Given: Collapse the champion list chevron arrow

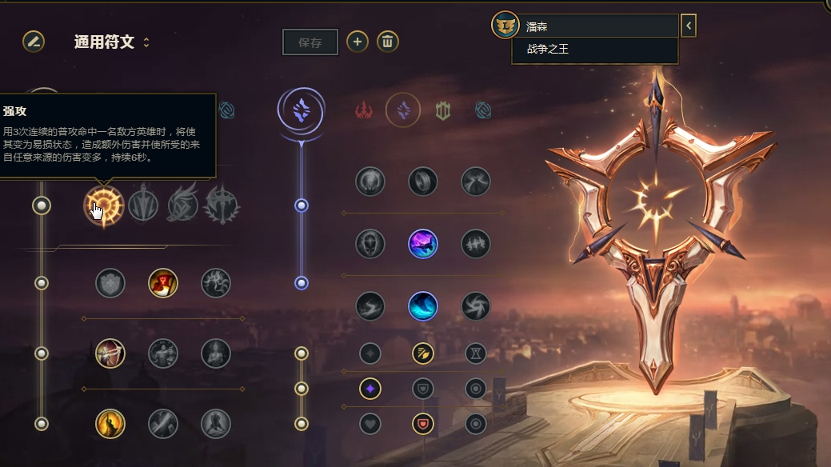Looking at the screenshot, I should 689,26.
